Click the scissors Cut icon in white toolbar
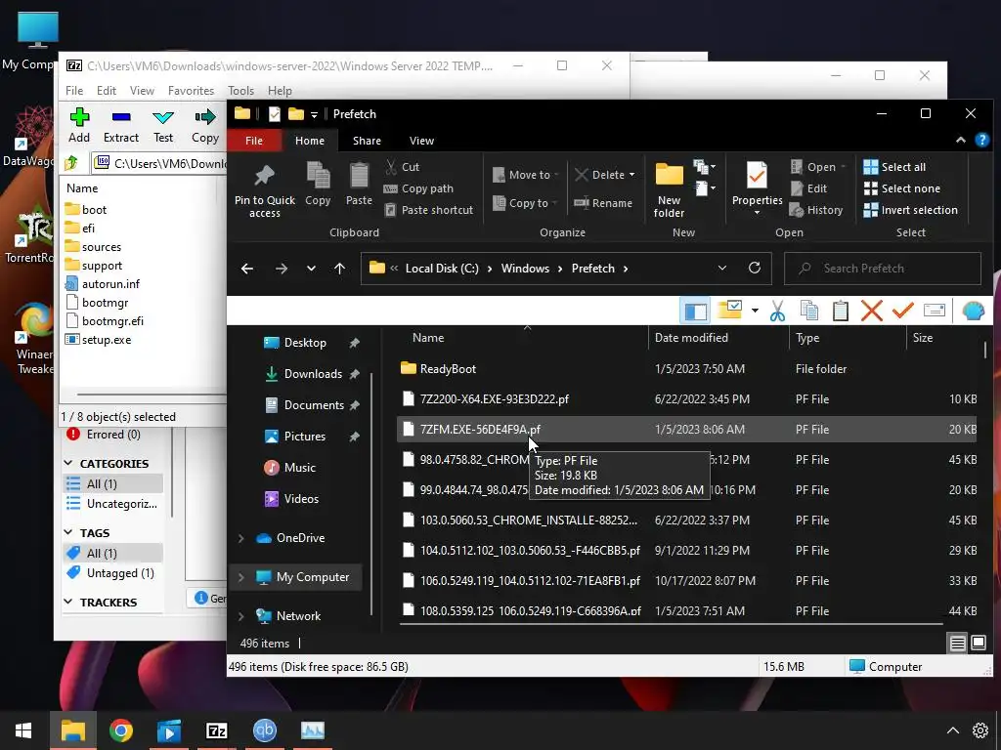 777,311
